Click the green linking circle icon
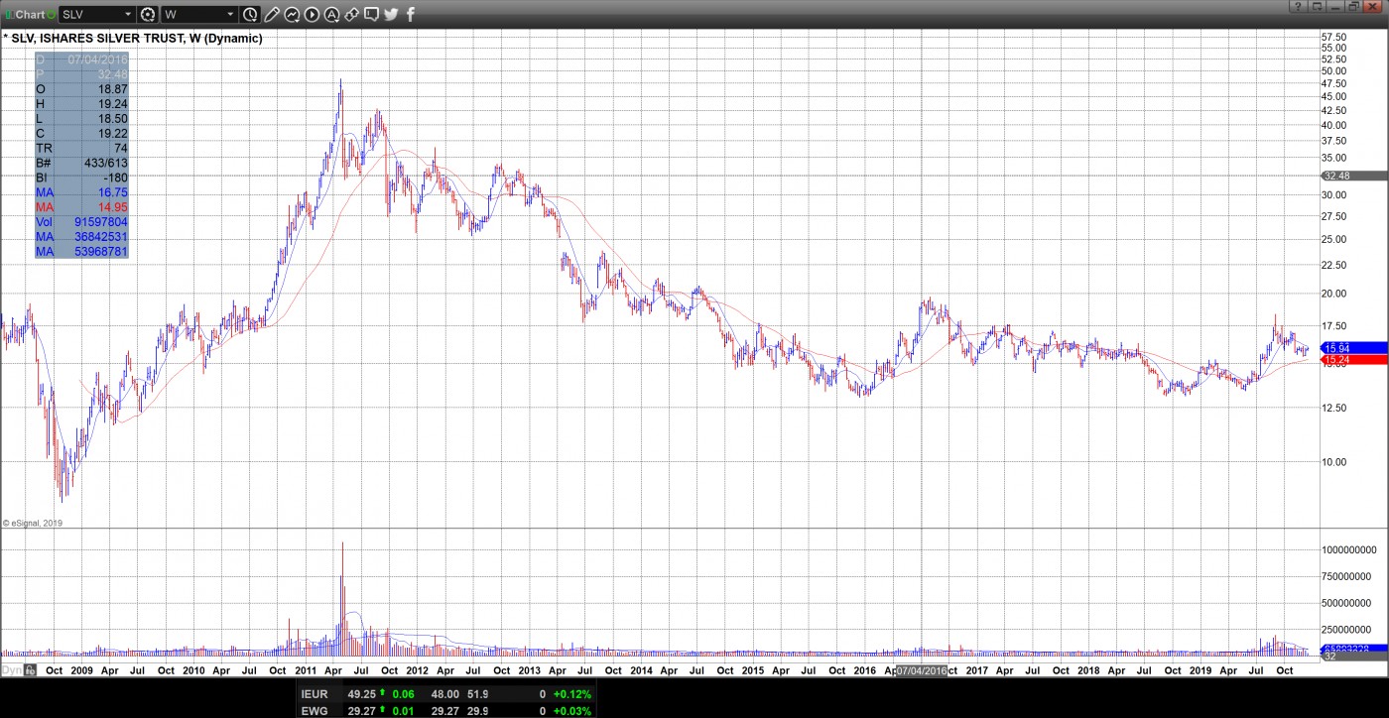The image size is (1389, 718). (x=51, y=14)
